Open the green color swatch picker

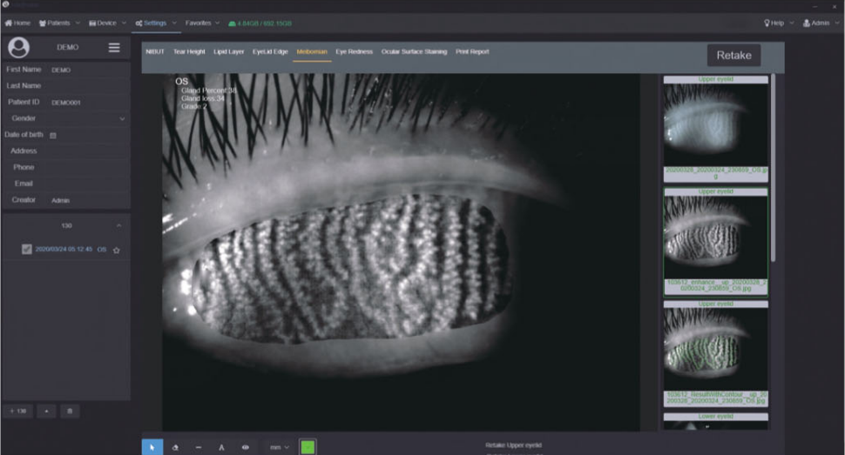pyautogui.click(x=308, y=447)
